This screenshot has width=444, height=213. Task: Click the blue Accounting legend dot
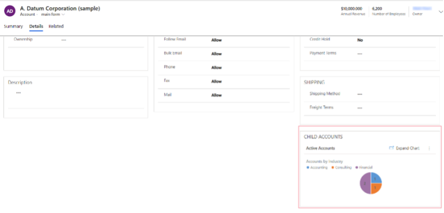point(308,167)
